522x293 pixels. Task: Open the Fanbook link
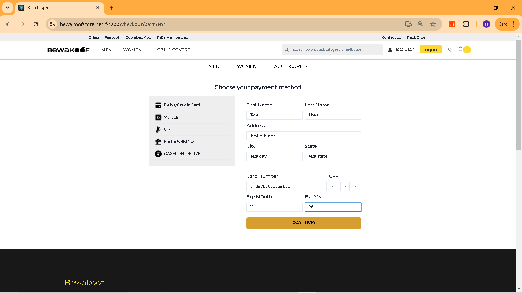point(112,37)
